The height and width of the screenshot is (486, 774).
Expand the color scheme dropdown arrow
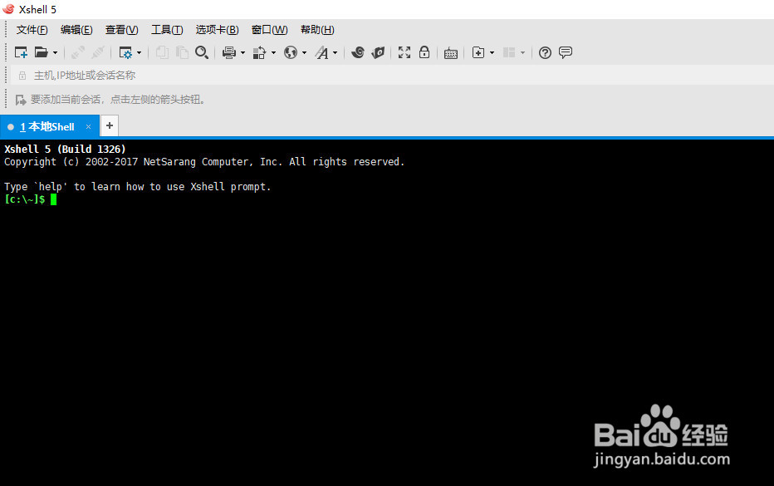click(273, 53)
